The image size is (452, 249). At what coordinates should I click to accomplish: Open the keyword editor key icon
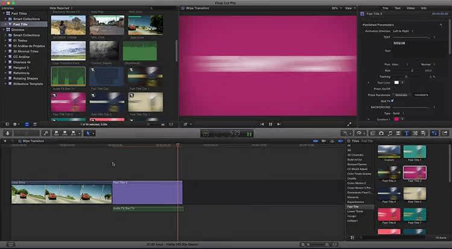click(x=46, y=133)
